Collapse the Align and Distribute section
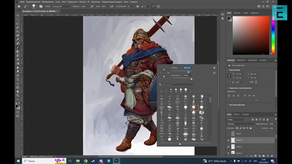Image resolution: width=292 pixels, height=164 pixels. point(228,88)
